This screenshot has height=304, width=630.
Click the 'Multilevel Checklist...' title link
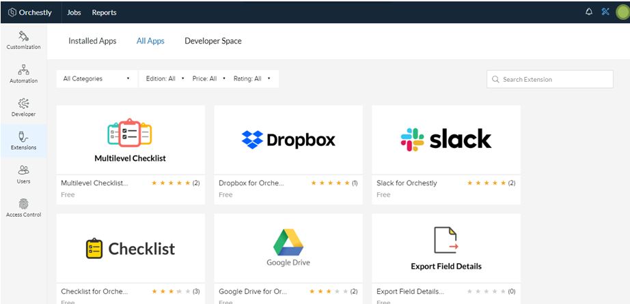[x=94, y=183]
